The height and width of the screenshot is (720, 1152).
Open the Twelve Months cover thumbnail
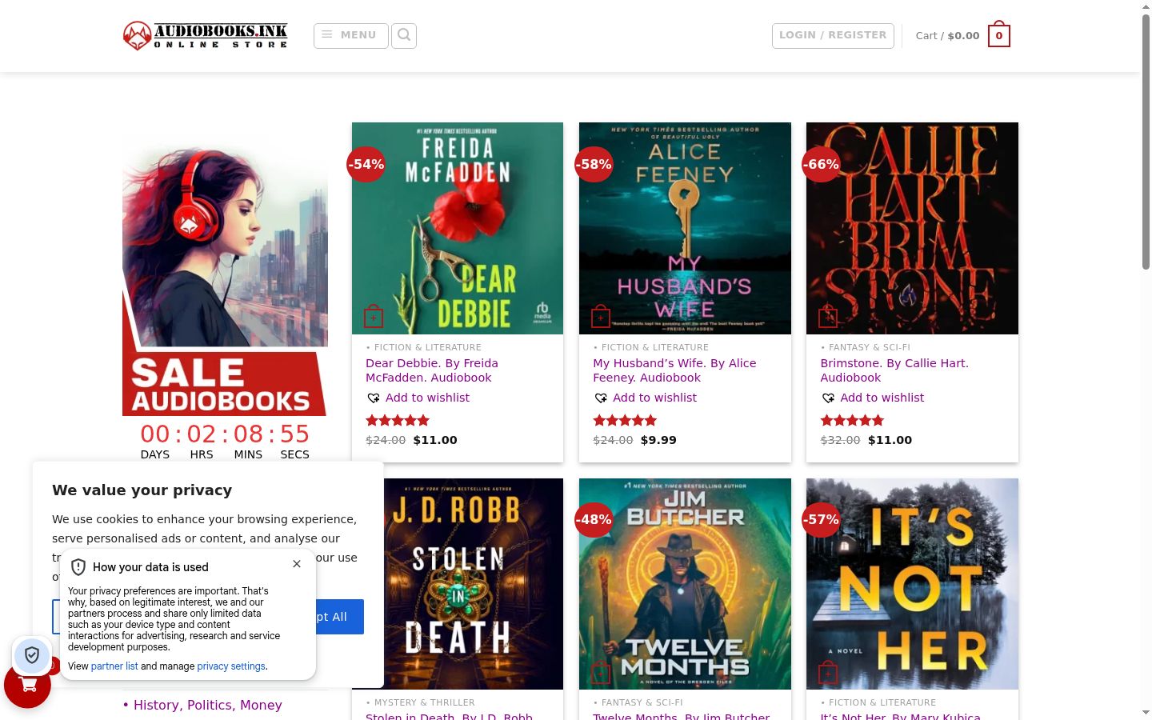tap(685, 584)
